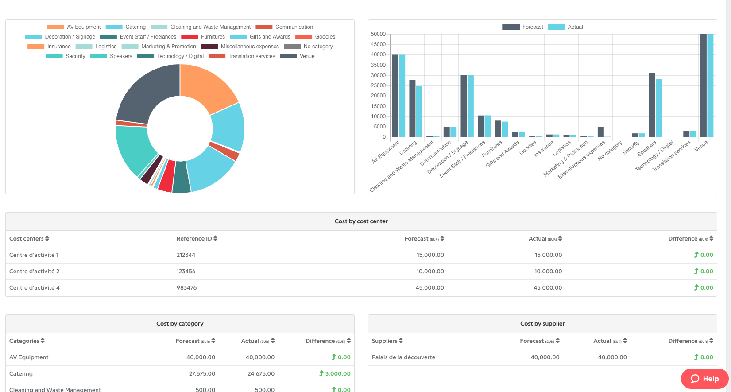The width and height of the screenshot is (731, 392).
Task: Sort supplier table by Difference column
Action: pos(711,341)
